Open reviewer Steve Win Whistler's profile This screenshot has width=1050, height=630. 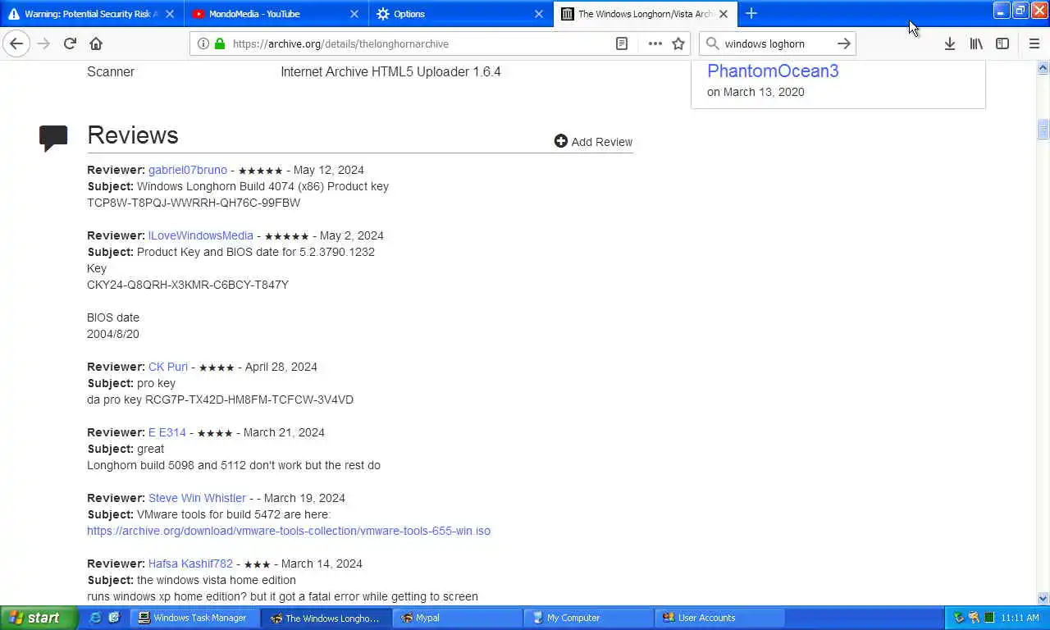(197, 498)
